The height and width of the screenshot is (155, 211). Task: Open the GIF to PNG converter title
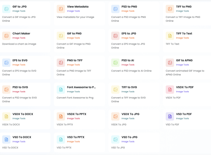coord(74,34)
